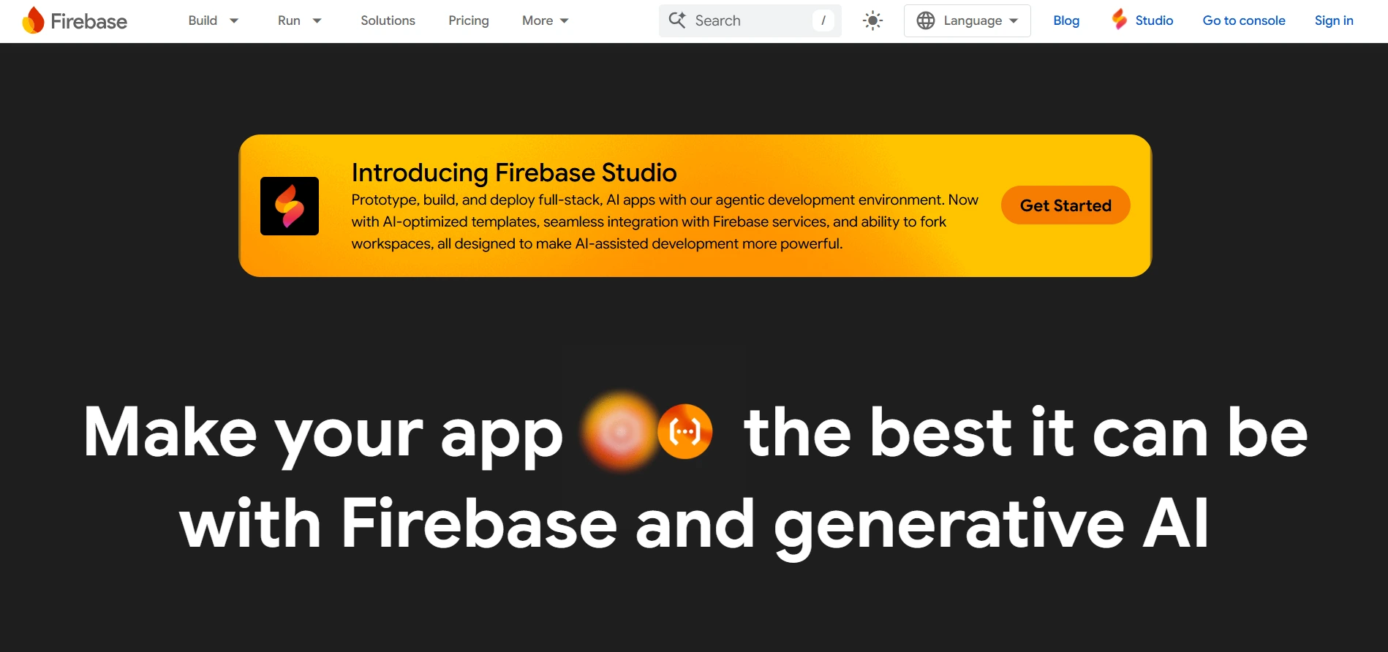1388x652 pixels.
Task: Click the Go to console link
Action: point(1244,20)
